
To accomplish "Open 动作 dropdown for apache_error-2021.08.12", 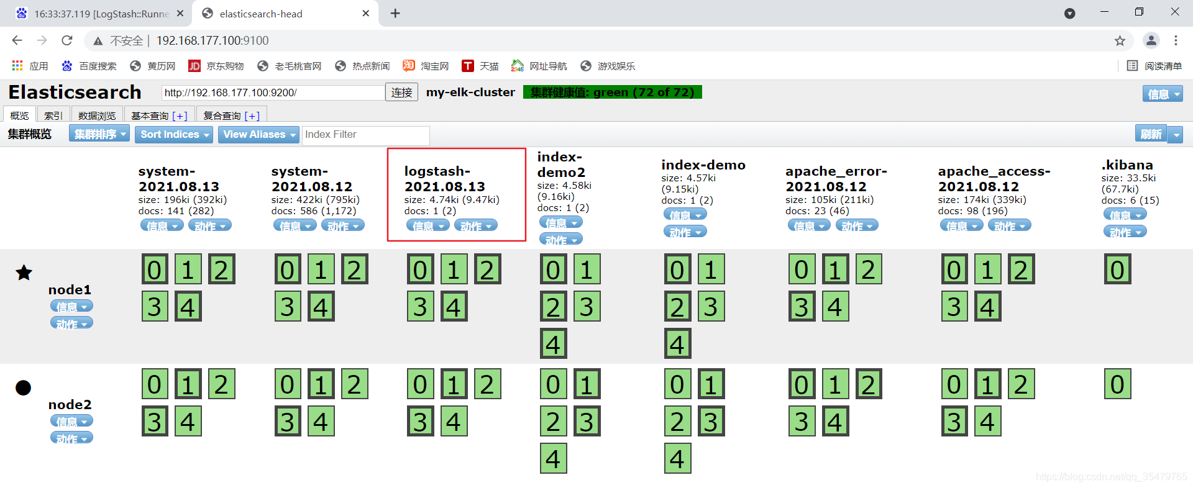I will click(857, 225).
